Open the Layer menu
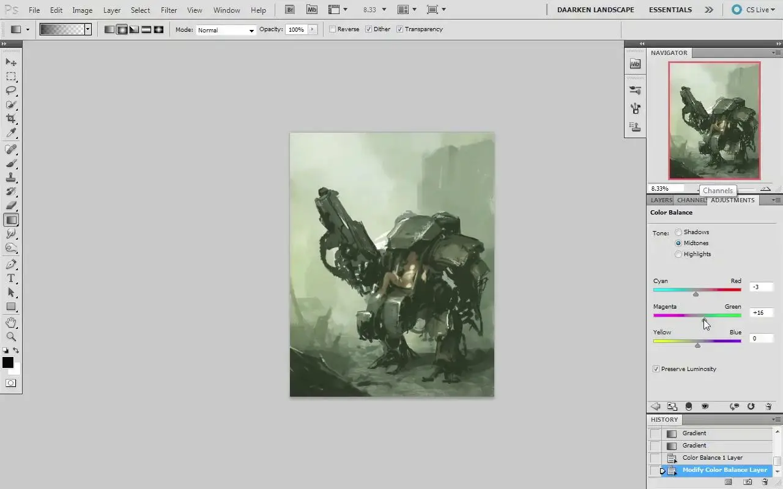This screenshot has height=489, width=783. [x=112, y=10]
